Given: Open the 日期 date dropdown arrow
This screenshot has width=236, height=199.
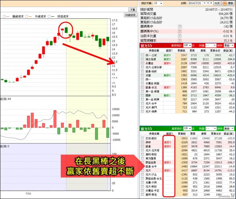Looking at the screenshot, I should tap(205, 3).
